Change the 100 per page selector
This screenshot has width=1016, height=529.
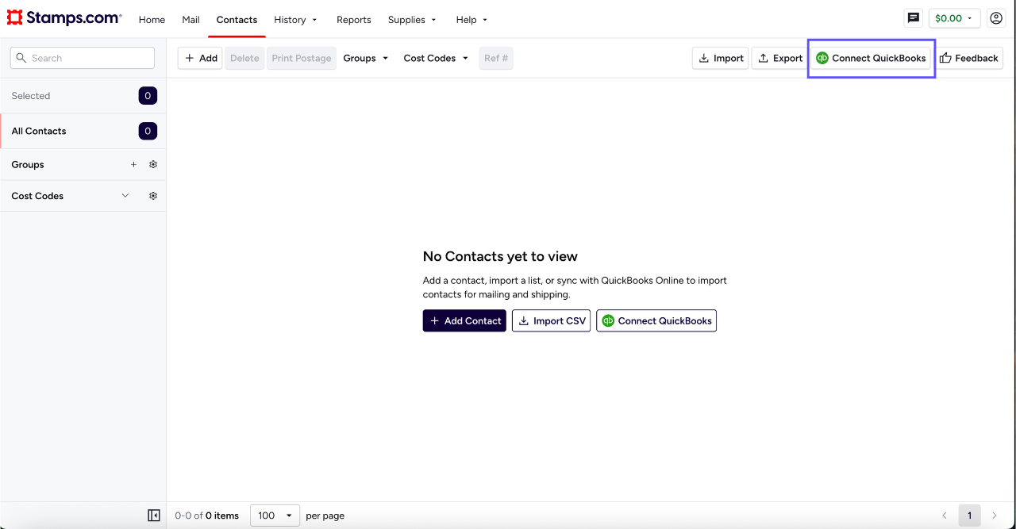[x=275, y=516]
